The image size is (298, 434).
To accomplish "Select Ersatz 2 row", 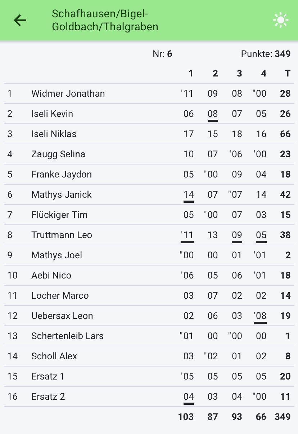I will (149, 396).
